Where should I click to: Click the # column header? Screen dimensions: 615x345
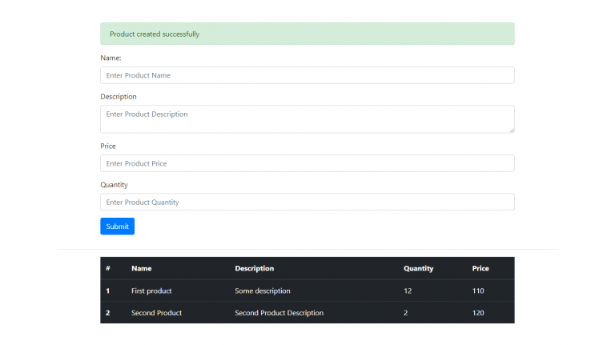point(108,268)
